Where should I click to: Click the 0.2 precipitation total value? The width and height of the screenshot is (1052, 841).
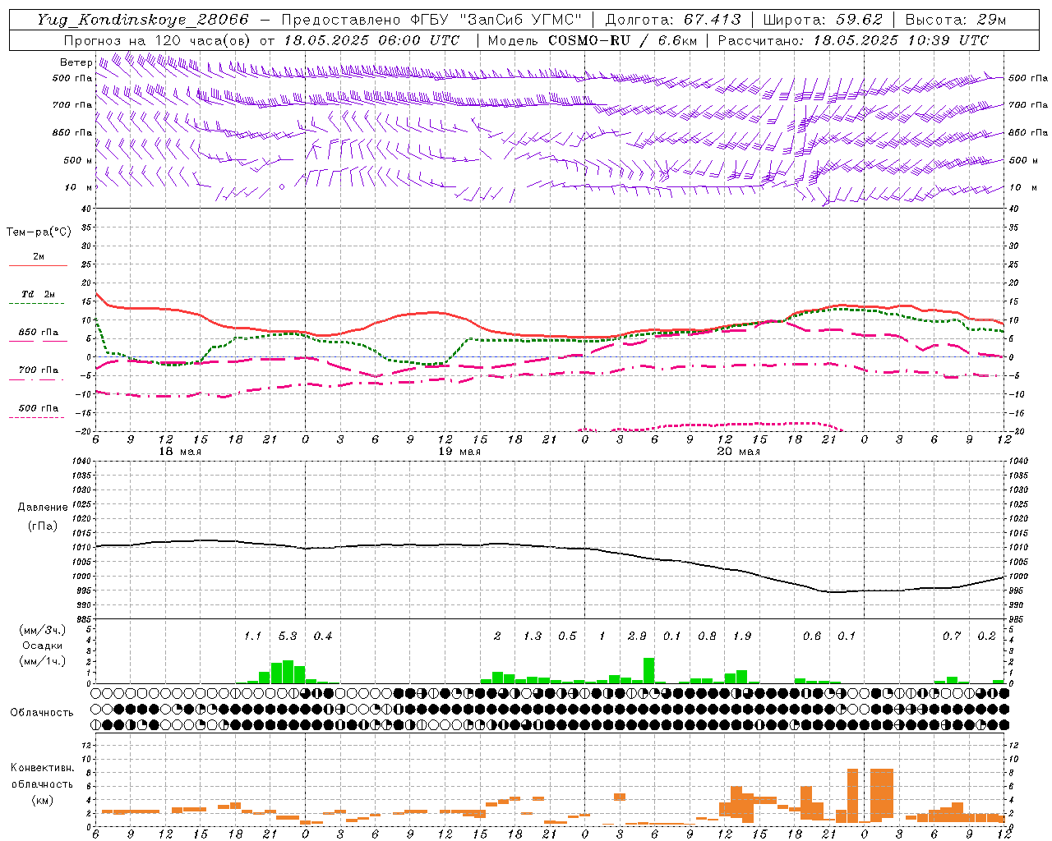tap(986, 636)
